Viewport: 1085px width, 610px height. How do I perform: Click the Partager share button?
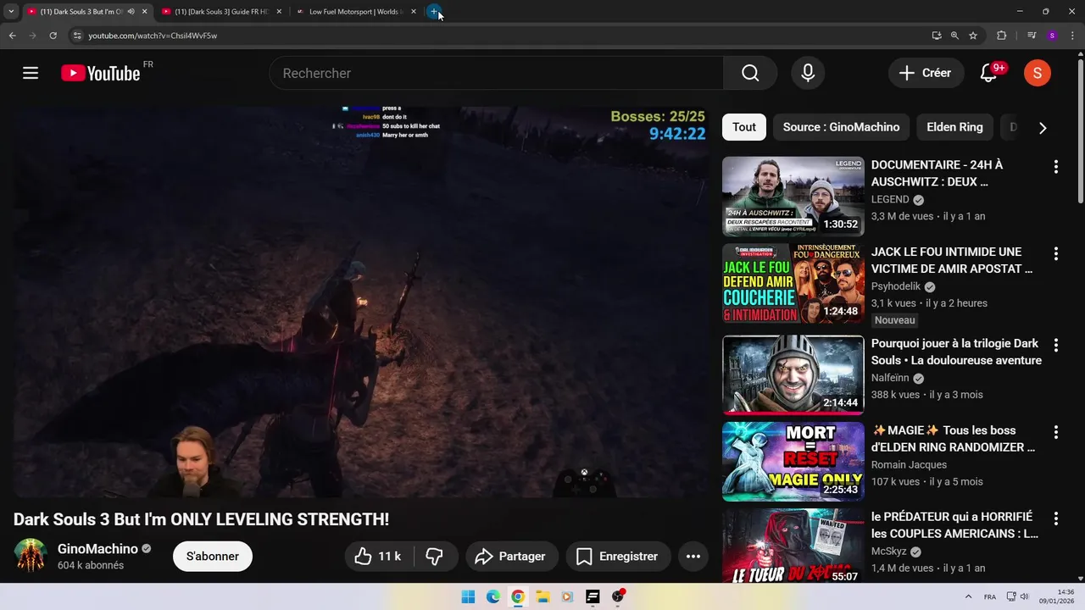[x=512, y=557]
